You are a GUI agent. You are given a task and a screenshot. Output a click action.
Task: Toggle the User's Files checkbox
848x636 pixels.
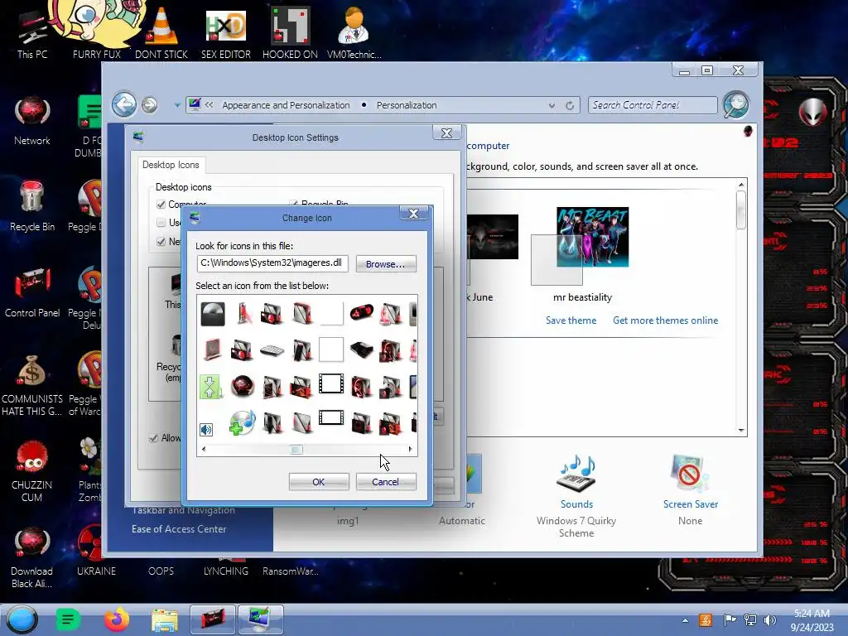161,222
